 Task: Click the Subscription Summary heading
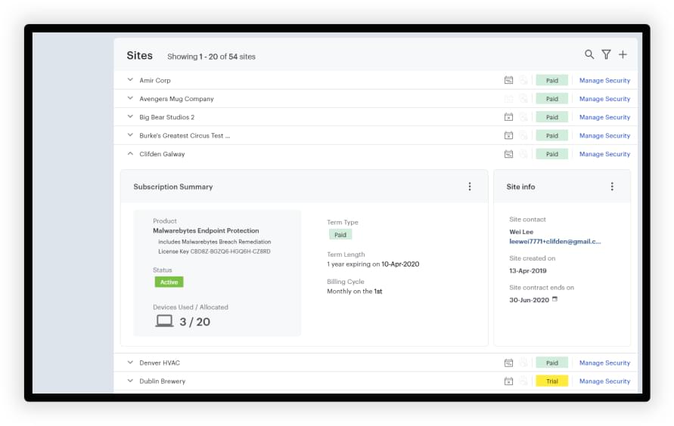point(172,187)
